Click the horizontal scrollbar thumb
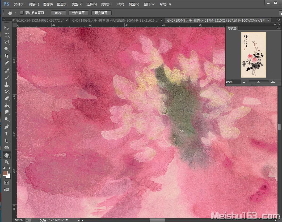 click(x=157, y=220)
